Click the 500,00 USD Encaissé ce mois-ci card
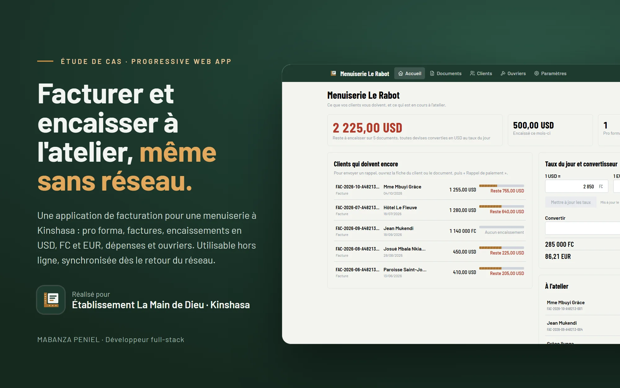This screenshot has height=388, width=620. [x=550, y=130]
